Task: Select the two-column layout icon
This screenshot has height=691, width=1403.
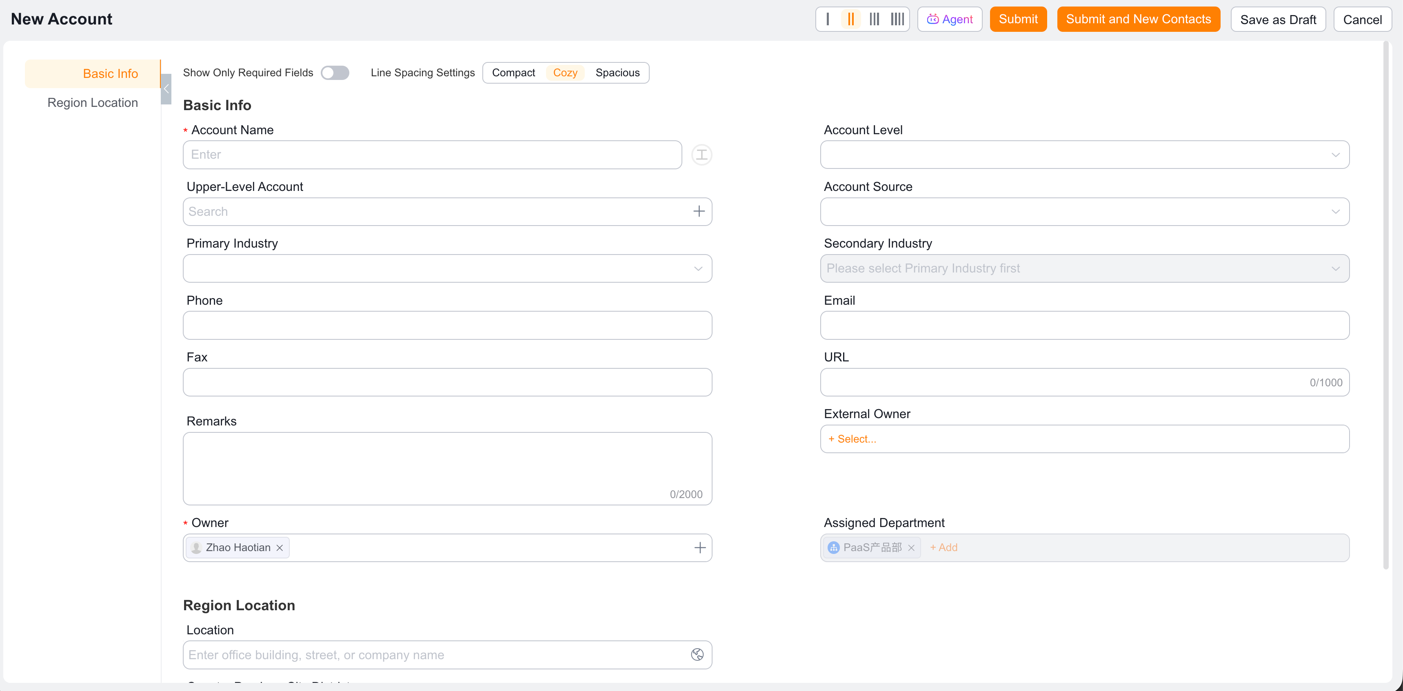Action: pyautogui.click(x=850, y=19)
